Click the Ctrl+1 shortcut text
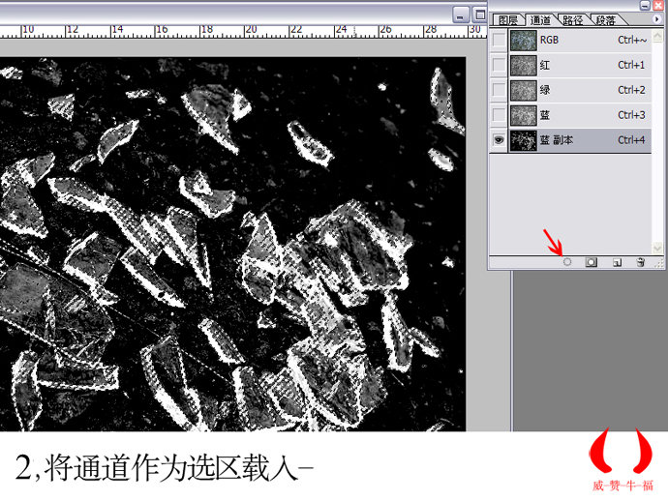Image resolution: width=668 pixels, height=501 pixels. click(631, 65)
